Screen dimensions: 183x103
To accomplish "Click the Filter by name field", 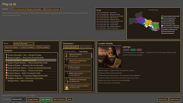I will coord(71,51).
